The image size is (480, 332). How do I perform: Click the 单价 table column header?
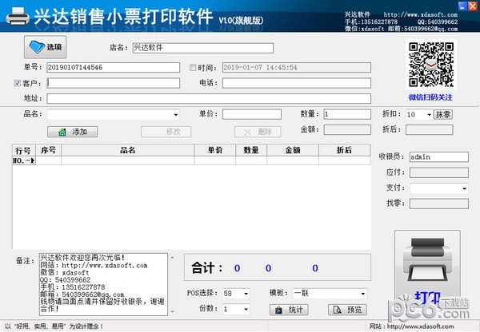215,150
